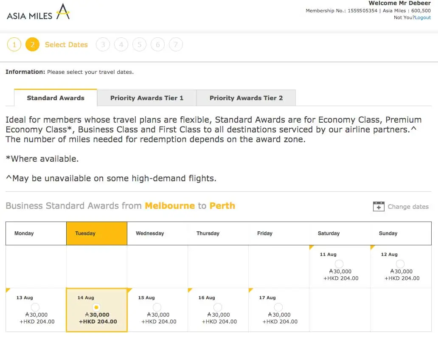The width and height of the screenshot is (438, 337).
Task: Click the Perth destination city text
Action: tap(222, 206)
